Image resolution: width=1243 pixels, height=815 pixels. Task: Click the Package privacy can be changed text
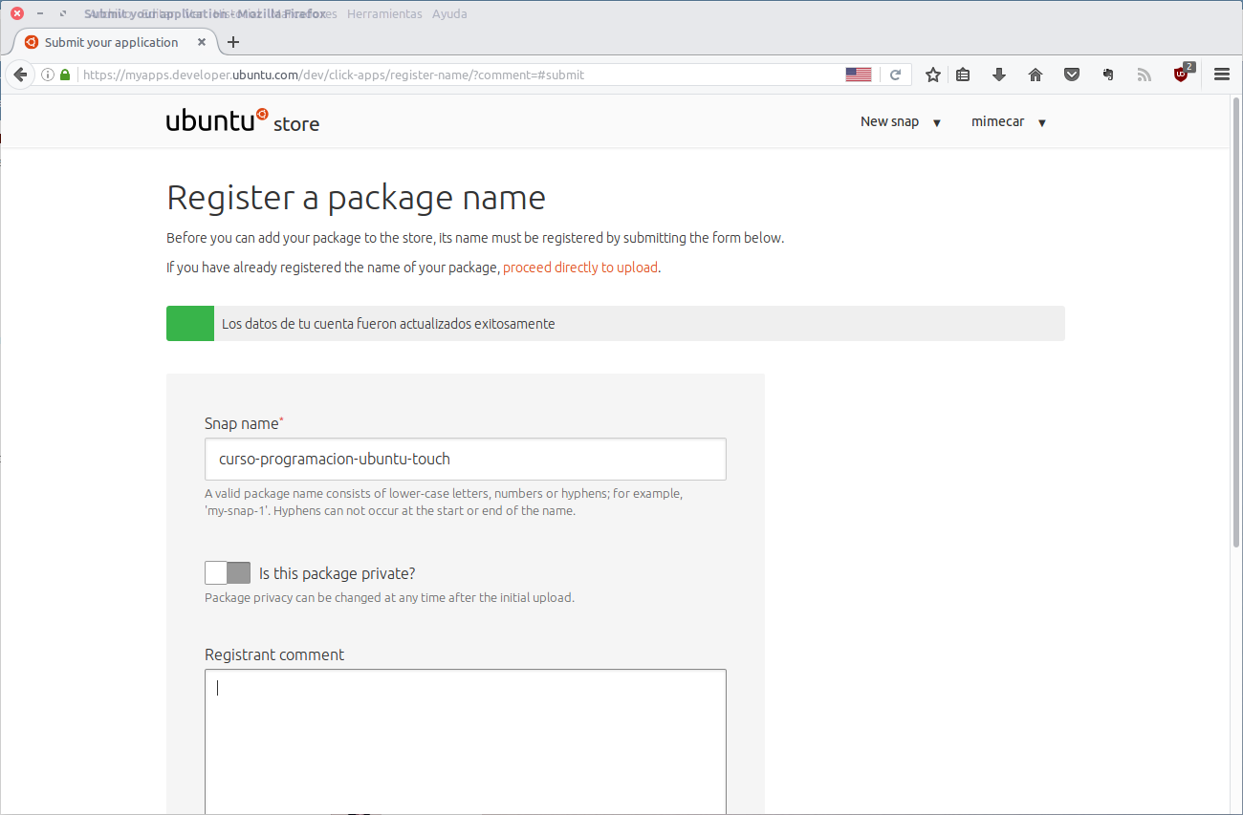click(389, 598)
